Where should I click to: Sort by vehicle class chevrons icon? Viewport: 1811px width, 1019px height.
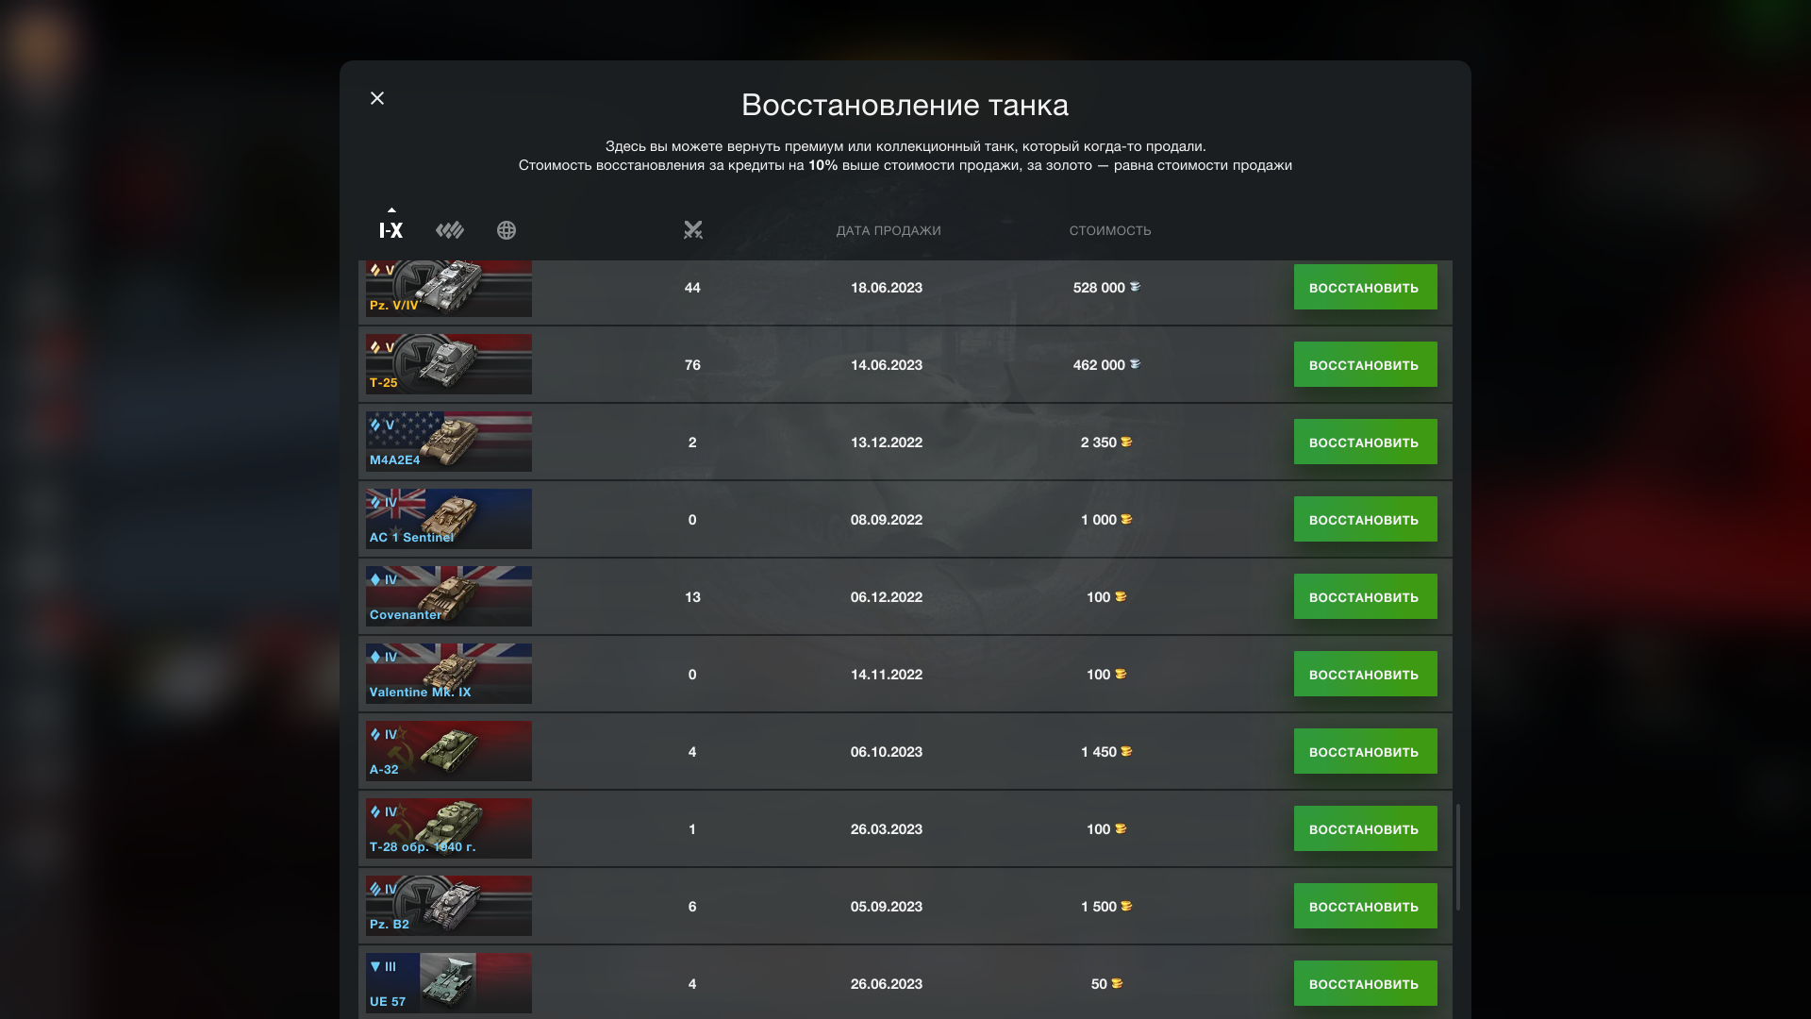[x=450, y=229]
